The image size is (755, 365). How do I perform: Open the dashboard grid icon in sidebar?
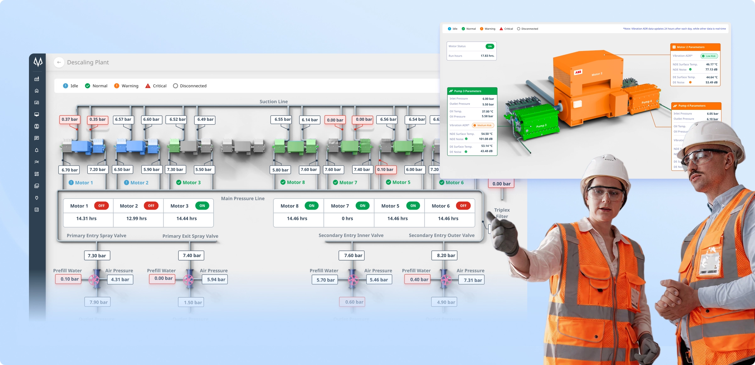click(37, 174)
